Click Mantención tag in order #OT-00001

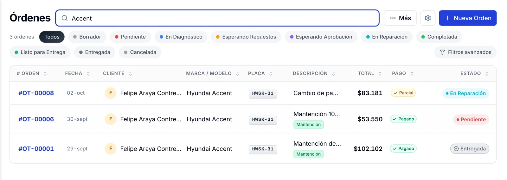click(x=308, y=154)
